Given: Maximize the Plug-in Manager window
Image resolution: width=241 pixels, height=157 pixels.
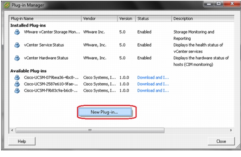Looking at the screenshot, I should click(219, 4).
